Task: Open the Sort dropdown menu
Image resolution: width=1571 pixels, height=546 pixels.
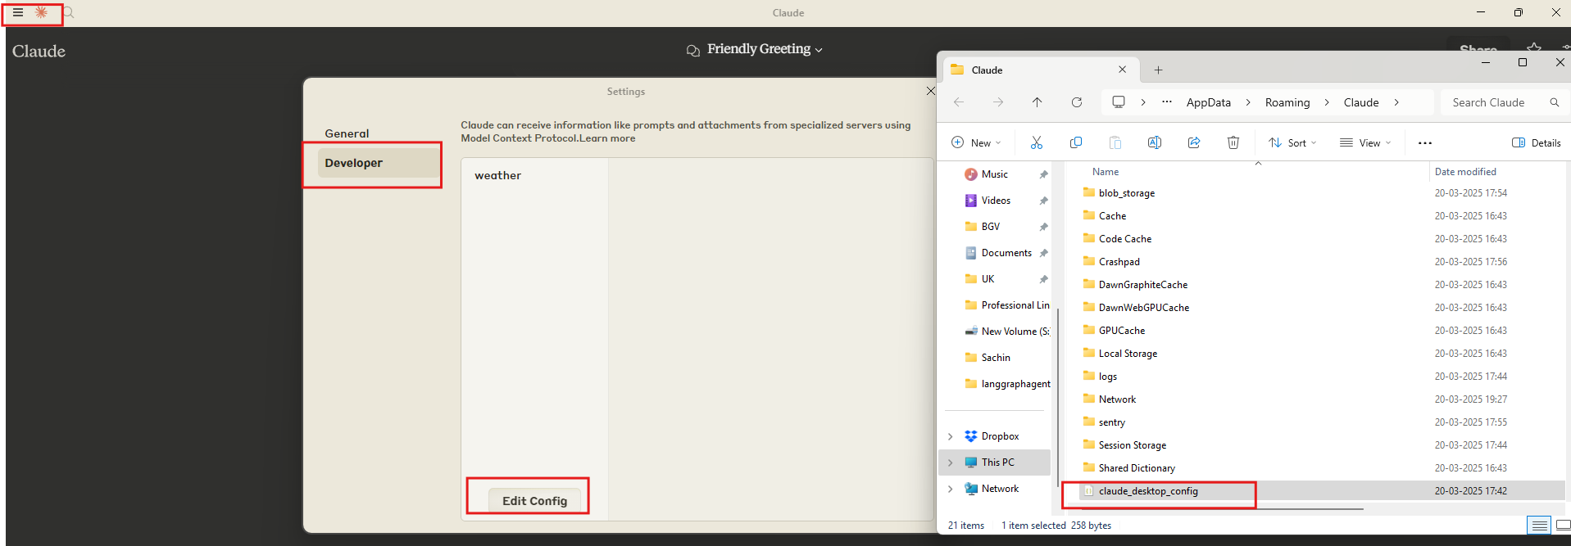Action: click(x=1292, y=142)
